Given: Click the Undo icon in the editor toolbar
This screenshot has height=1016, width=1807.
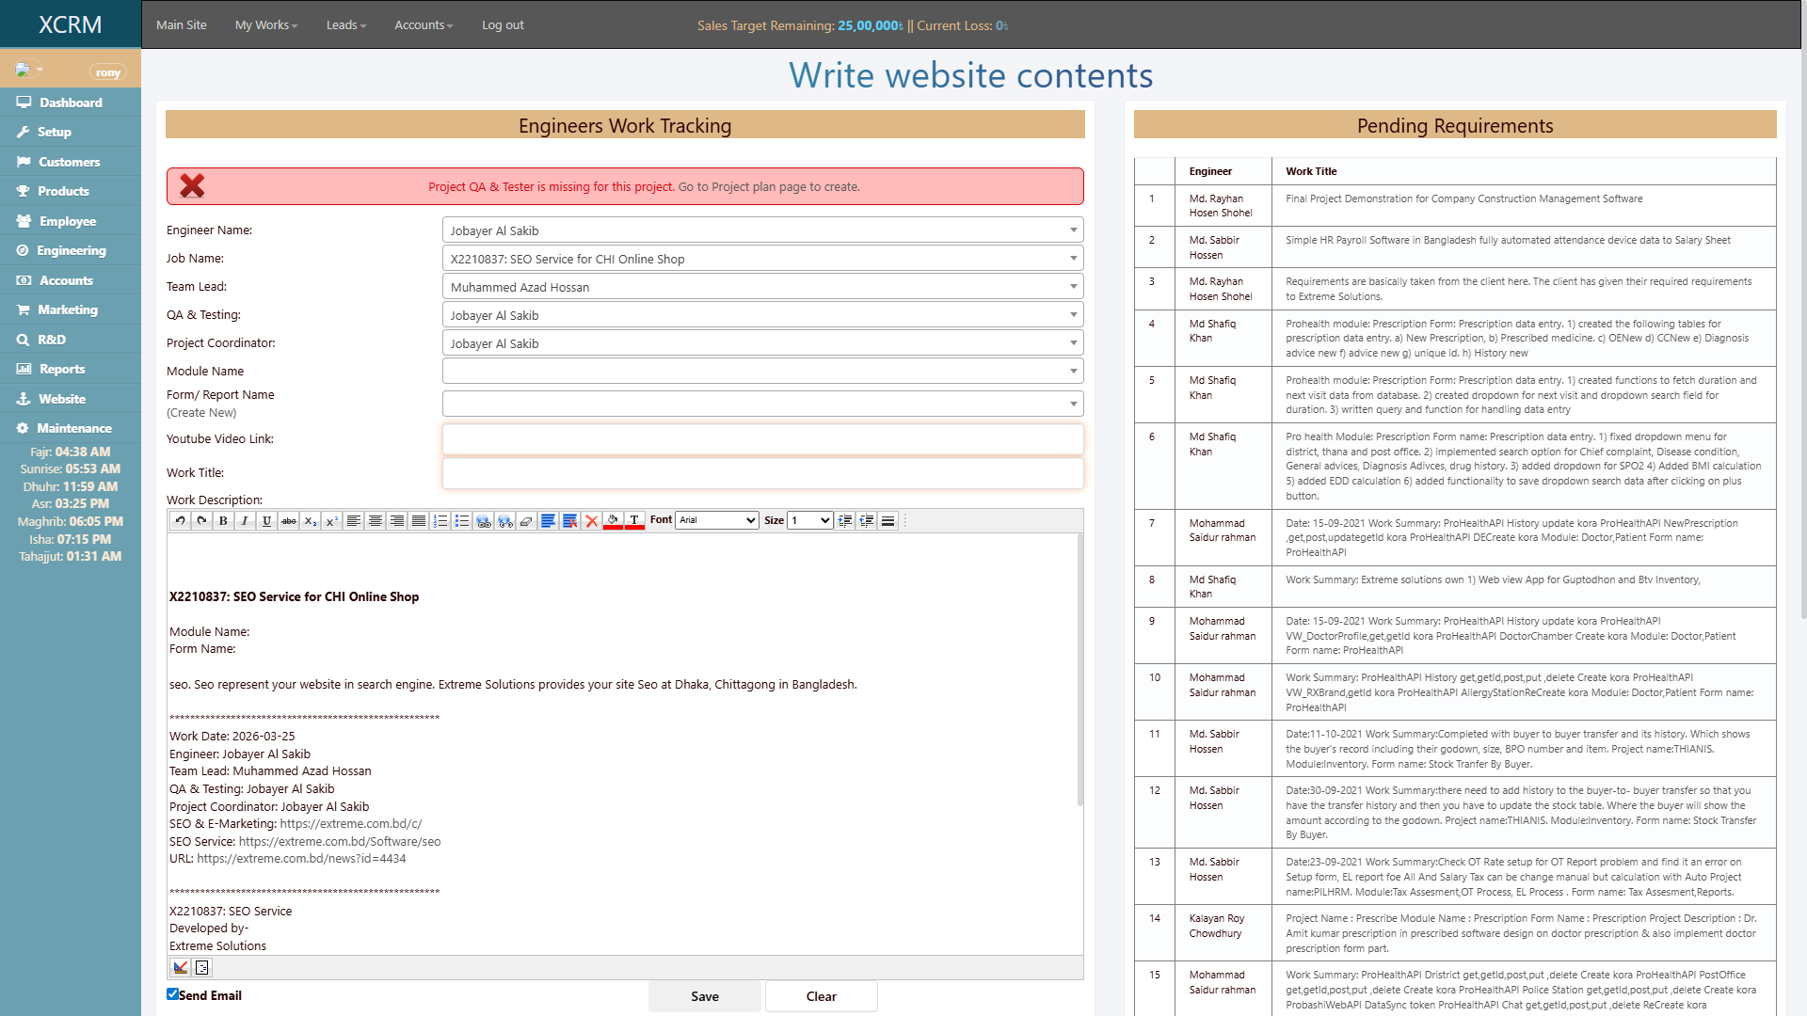Looking at the screenshot, I should 180,520.
